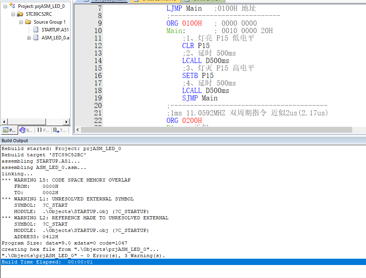Viewport: 366px width, 278px height.
Task: Collapse the Project prjASM_LED_0 root node
Action: click(5, 7)
